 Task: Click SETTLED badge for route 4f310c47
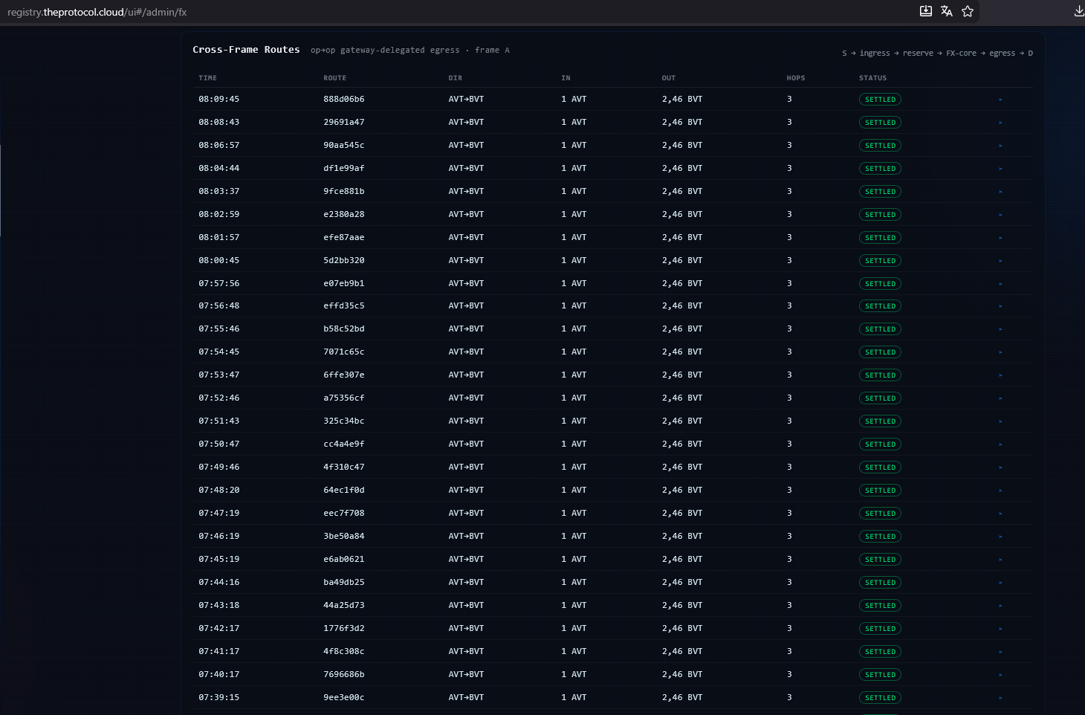coord(880,467)
